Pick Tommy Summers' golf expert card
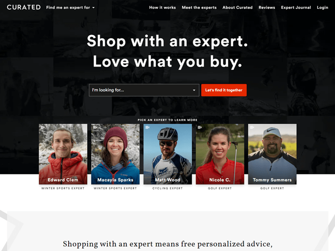 [x=273, y=154]
